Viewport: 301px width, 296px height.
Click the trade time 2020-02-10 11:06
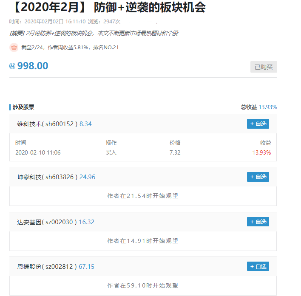click(x=38, y=152)
